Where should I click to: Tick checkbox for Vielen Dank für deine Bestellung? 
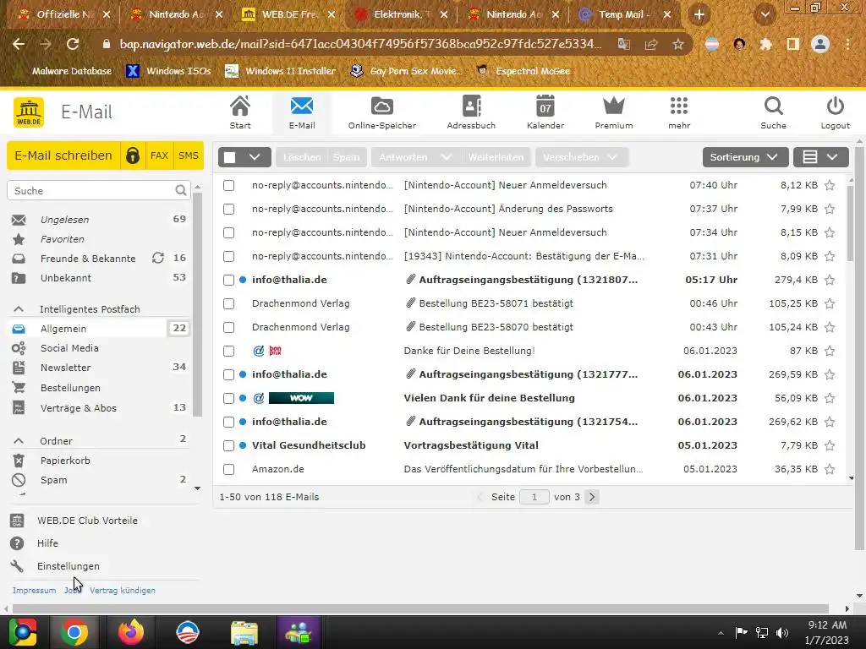click(x=228, y=398)
